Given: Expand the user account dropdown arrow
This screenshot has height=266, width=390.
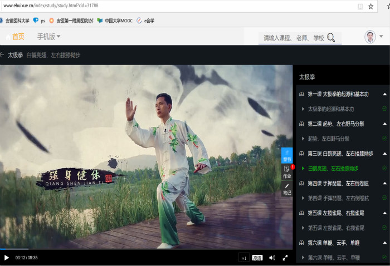Looking at the screenshot, I should [x=381, y=37].
